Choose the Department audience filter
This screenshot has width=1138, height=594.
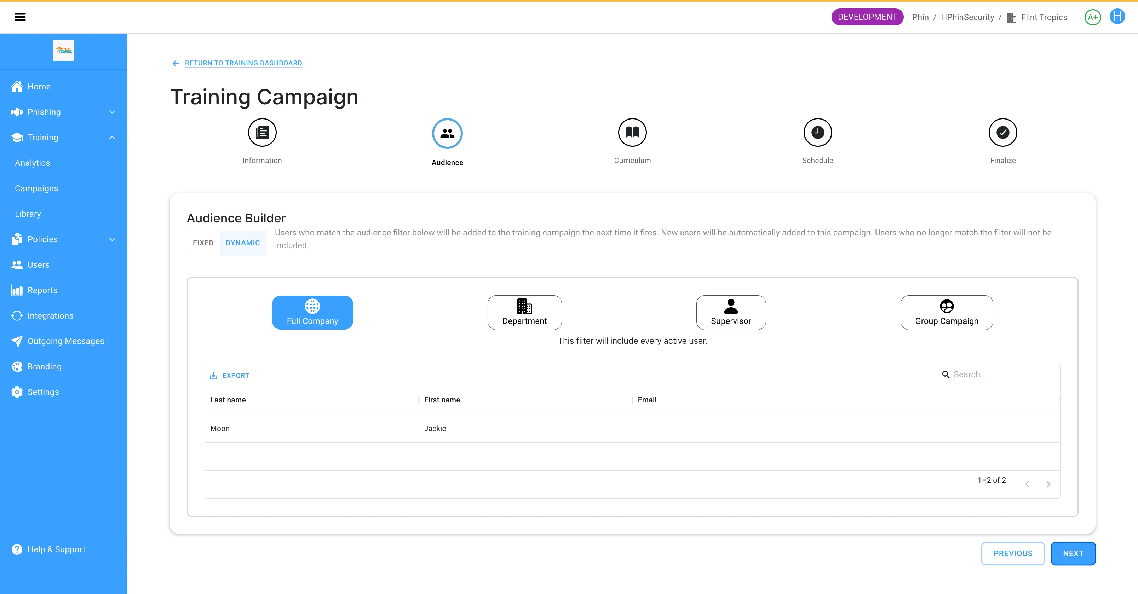[524, 313]
